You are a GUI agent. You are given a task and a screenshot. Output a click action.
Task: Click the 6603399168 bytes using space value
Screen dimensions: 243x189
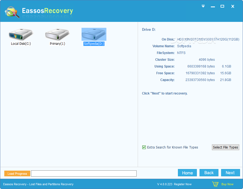(x=201, y=66)
